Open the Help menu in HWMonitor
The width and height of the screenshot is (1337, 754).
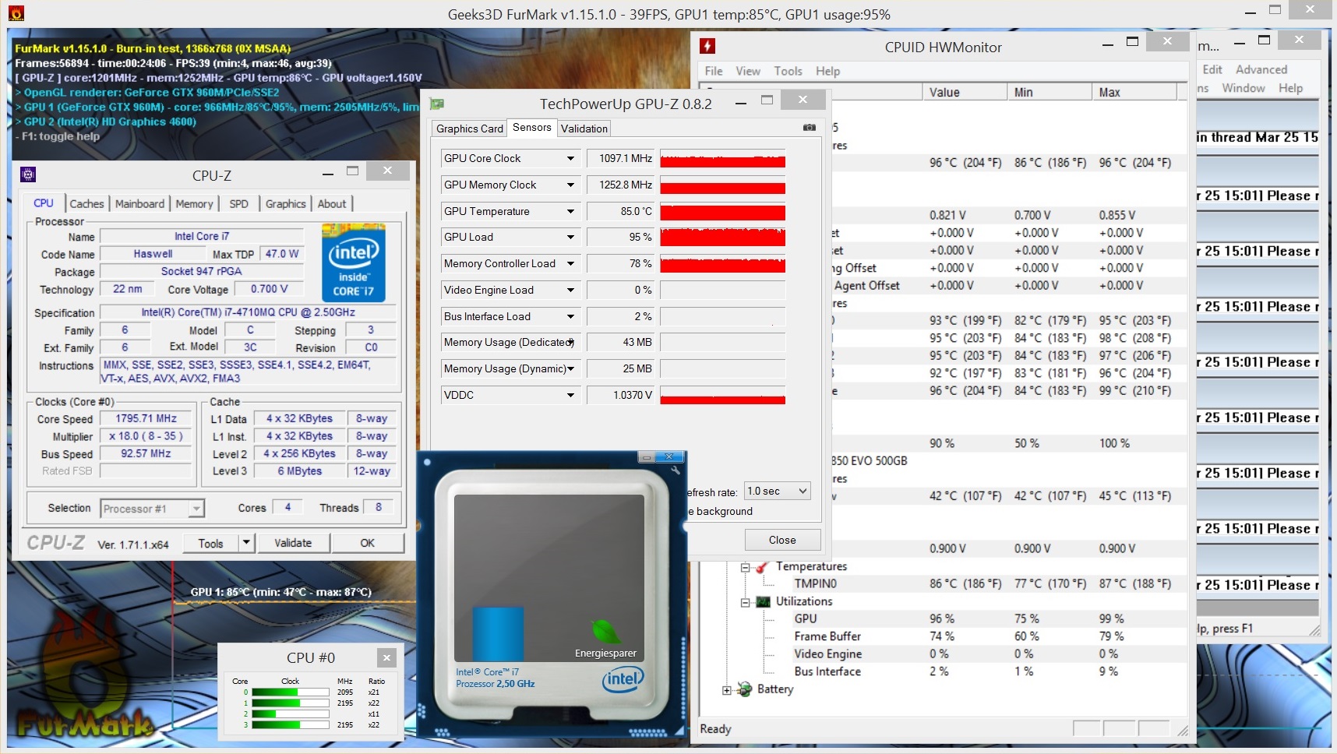828,71
